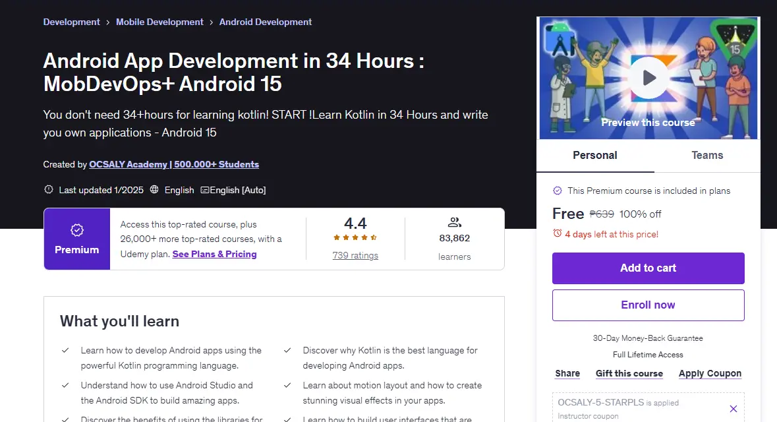Viewport: 777px width, 422px height.
Task: Open the Android Development breadcrumb
Action: click(266, 22)
